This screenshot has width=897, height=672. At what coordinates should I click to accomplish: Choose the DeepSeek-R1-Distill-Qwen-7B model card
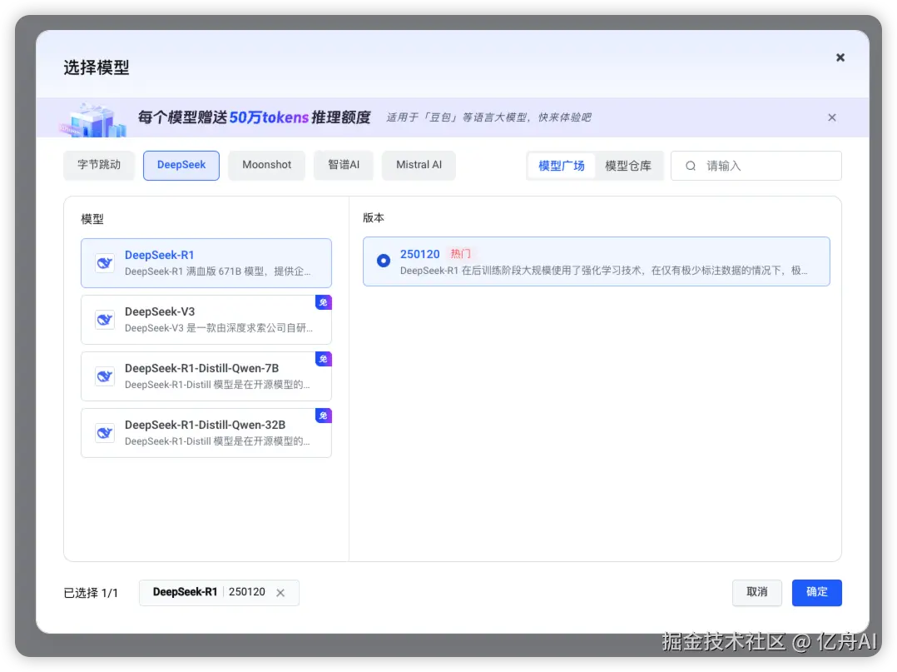(206, 376)
